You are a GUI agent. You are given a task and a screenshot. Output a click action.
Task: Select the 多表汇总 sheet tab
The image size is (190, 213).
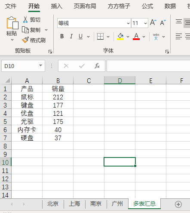coord(144,204)
